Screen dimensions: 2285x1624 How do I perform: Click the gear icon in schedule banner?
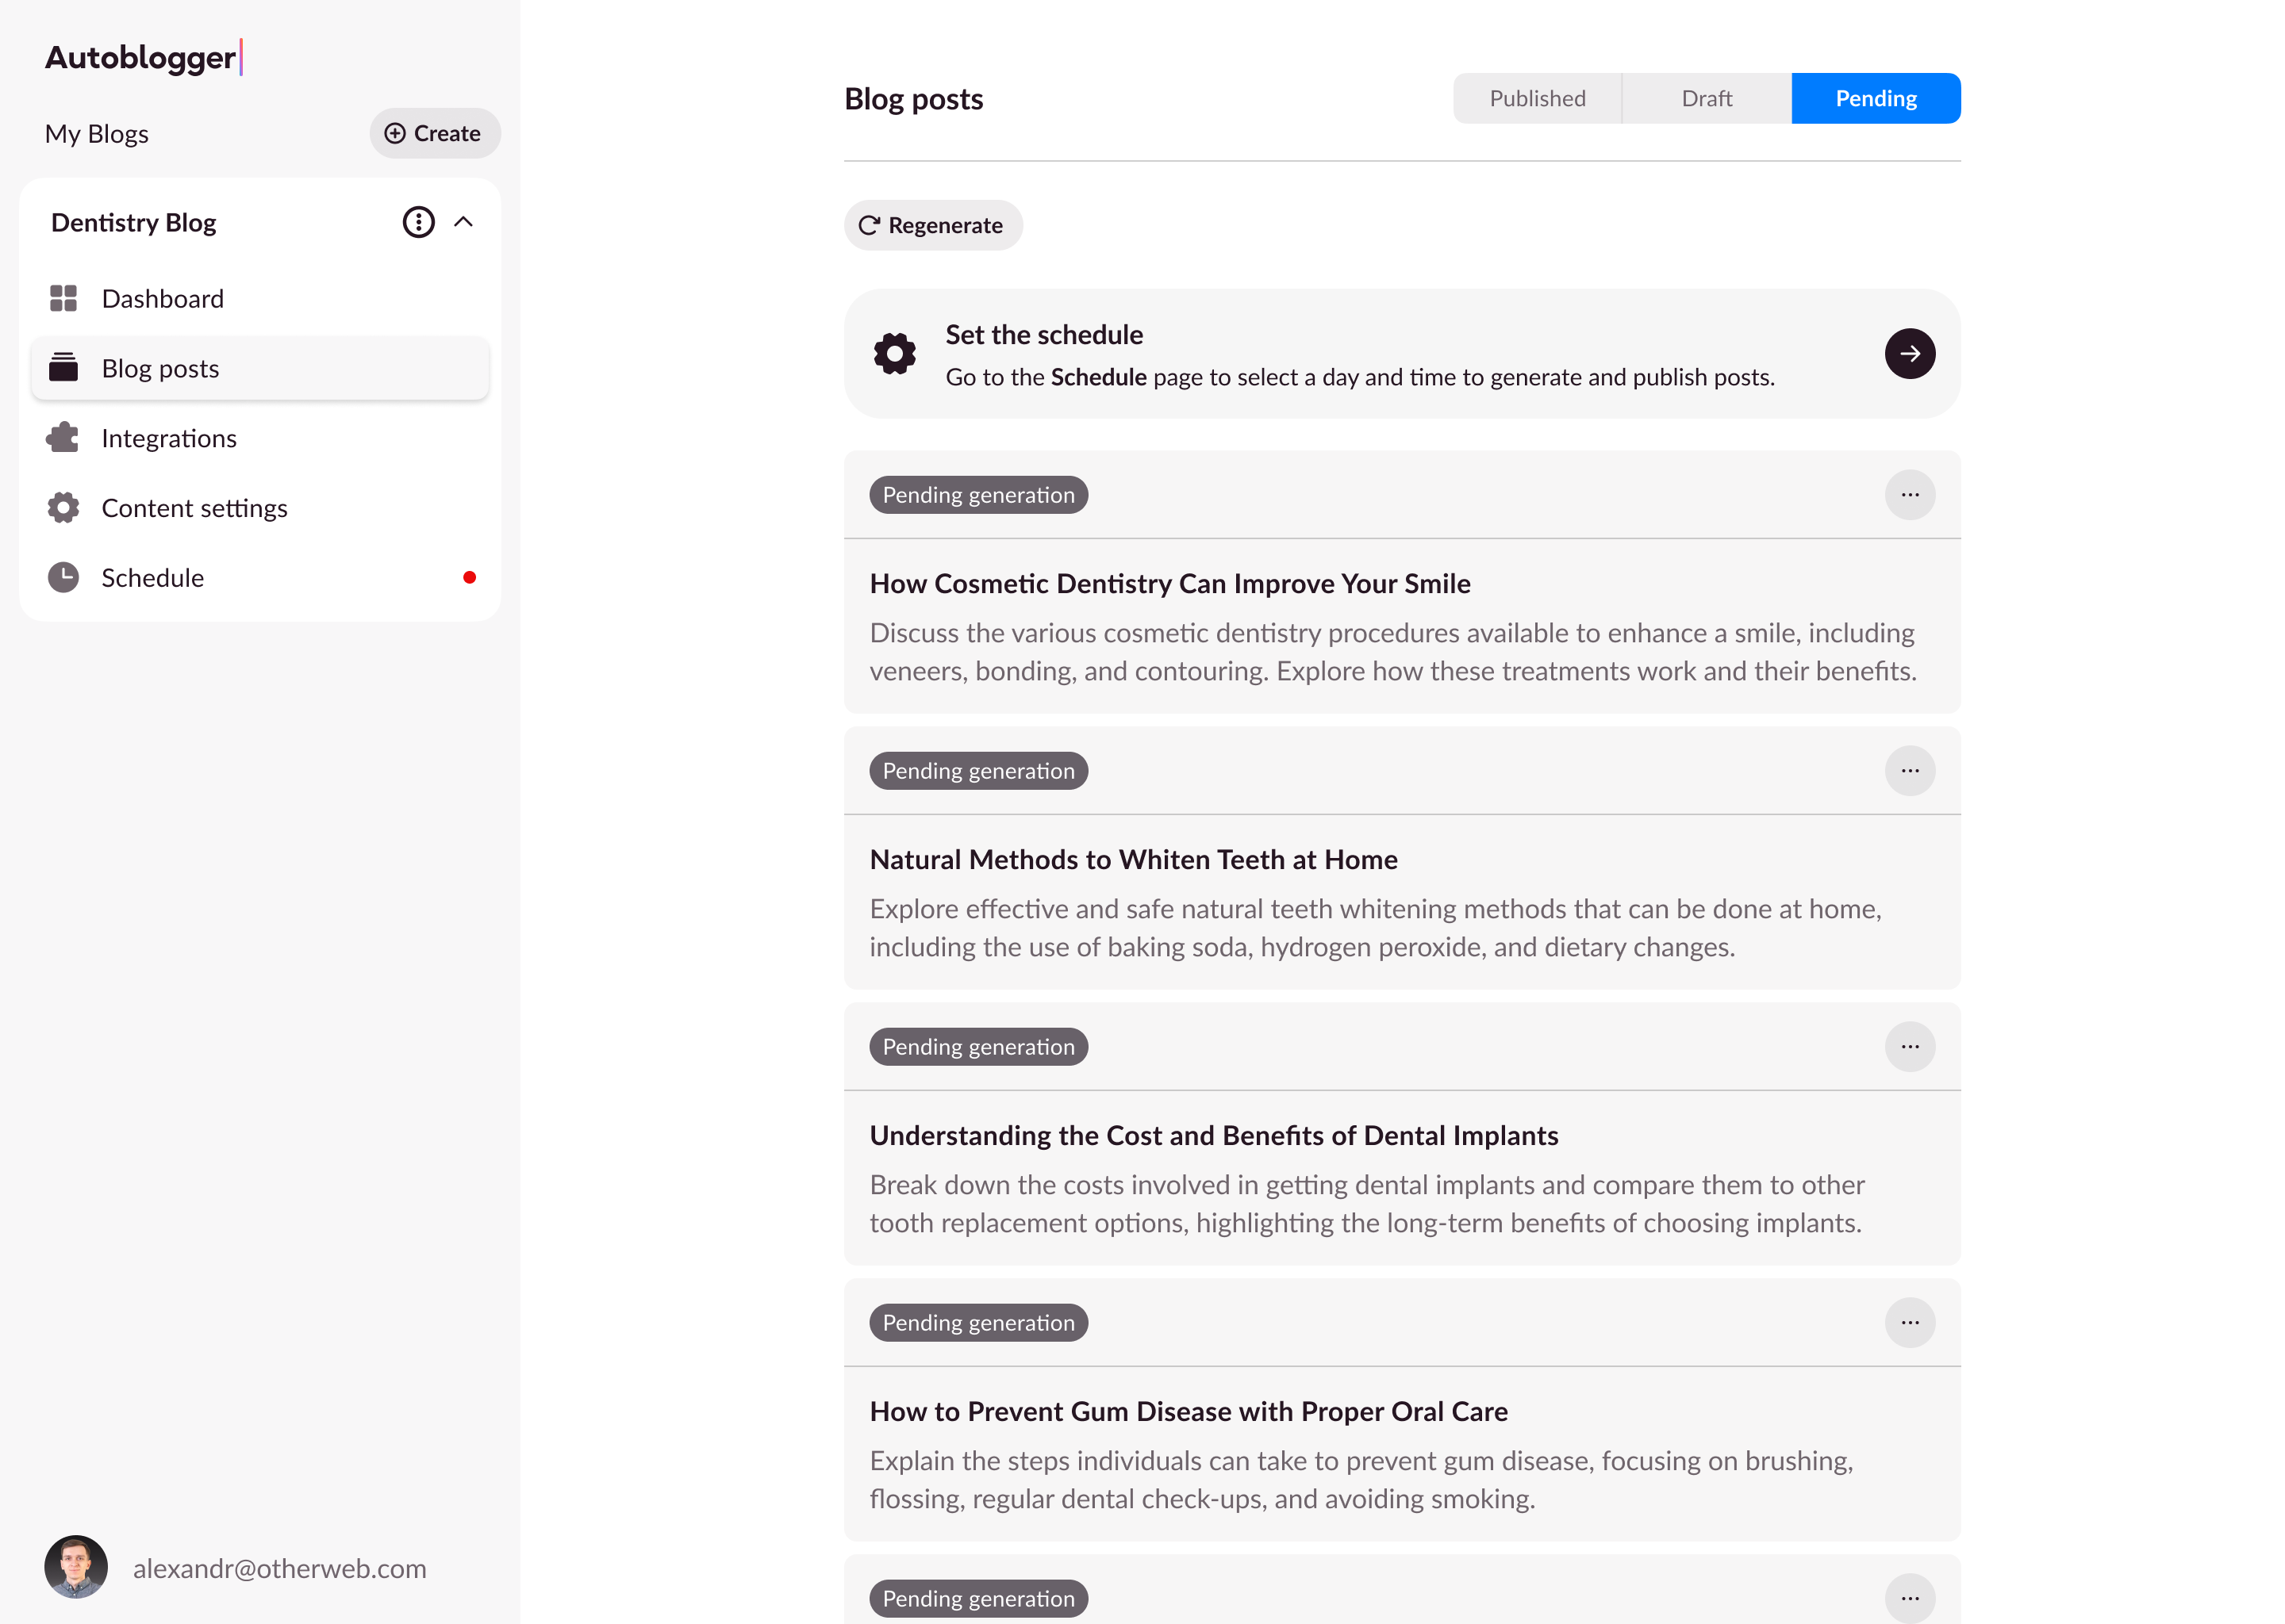894,354
